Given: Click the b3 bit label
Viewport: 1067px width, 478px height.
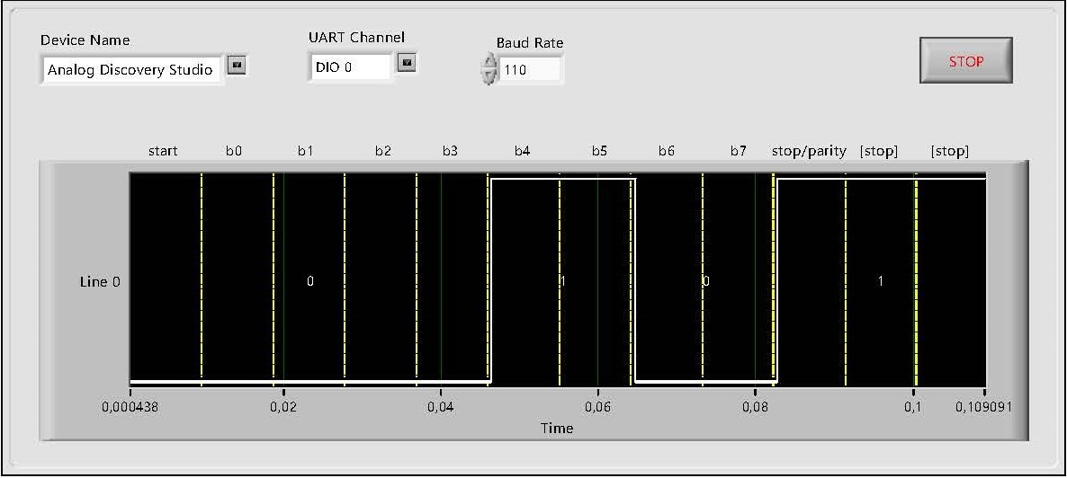Looking at the screenshot, I should pyautogui.click(x=450, y=151).
